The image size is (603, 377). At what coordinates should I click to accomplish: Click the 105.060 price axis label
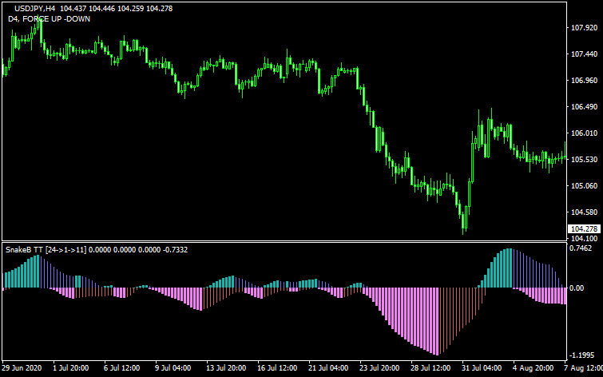click(584, 186)
